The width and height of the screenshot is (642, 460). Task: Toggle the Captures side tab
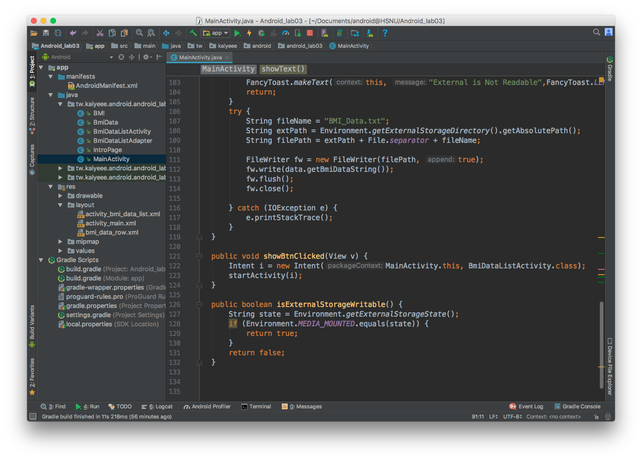32,160
